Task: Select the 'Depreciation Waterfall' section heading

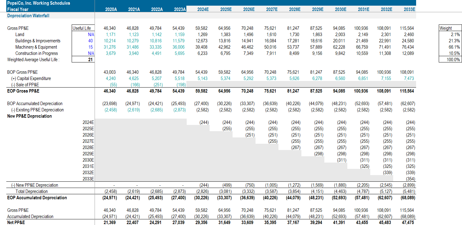Action: (x=28, y=15)
